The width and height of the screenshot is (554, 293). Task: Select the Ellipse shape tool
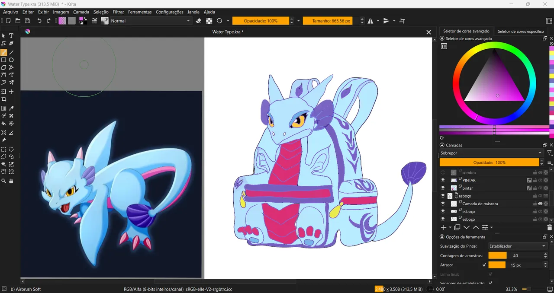(12, 60)
